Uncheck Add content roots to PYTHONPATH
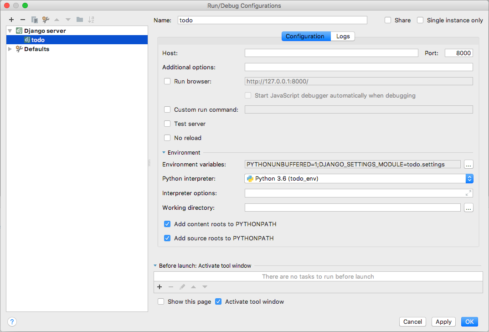This screenshot has width=489, height=332. (x=167, y=224)
